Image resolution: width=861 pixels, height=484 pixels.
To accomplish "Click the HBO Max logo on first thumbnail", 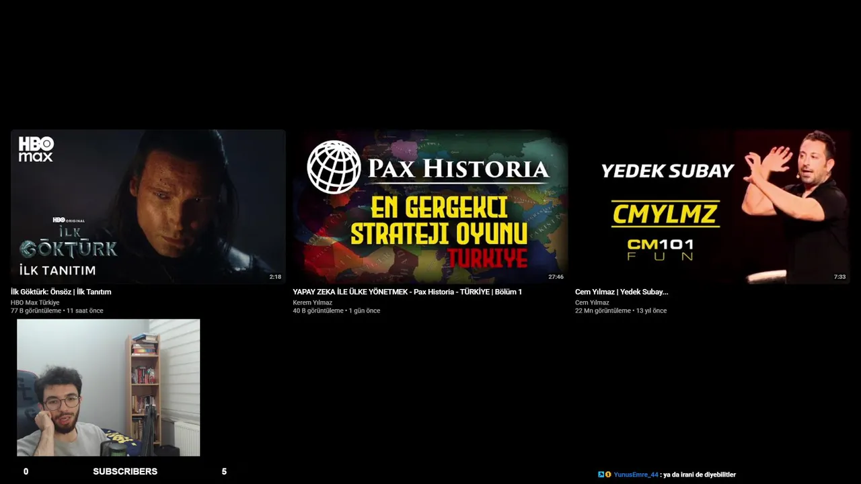I will pyautogui.click(x=36, y=149).
